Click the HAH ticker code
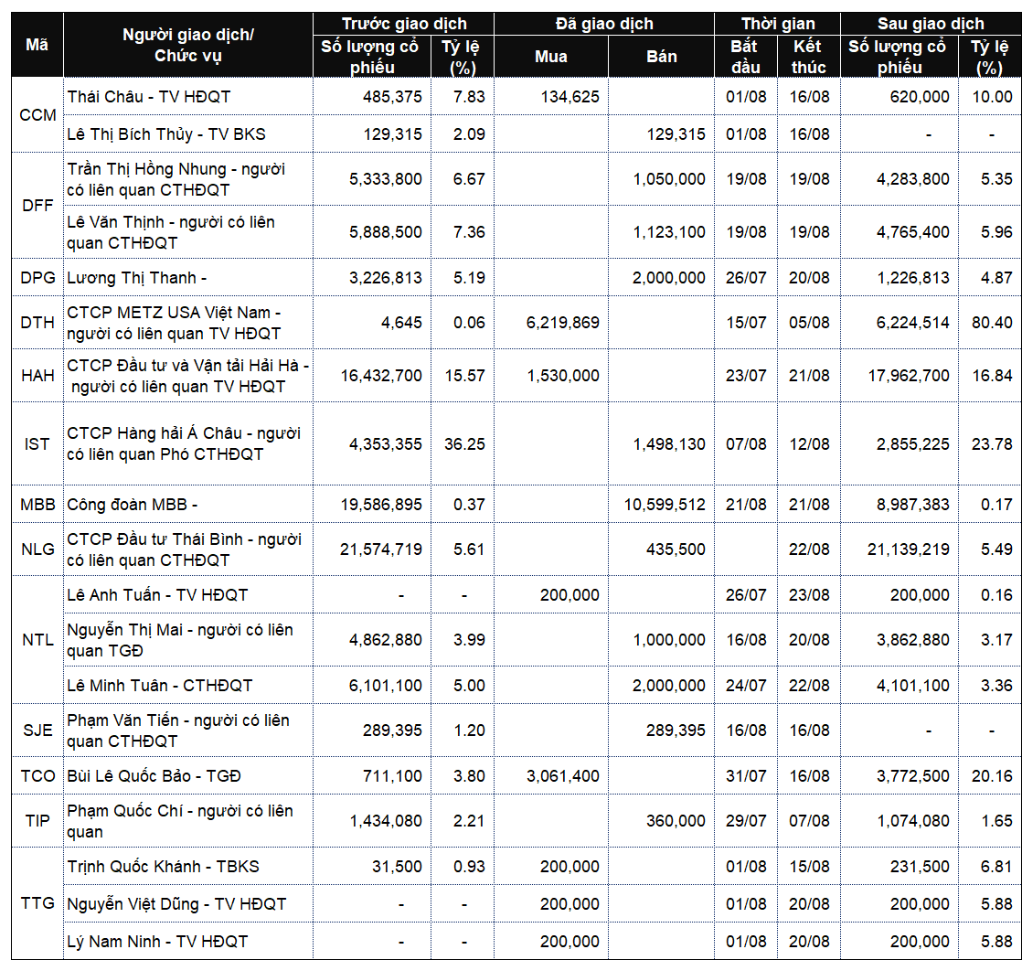1022x960 pixels. point(36,375)
